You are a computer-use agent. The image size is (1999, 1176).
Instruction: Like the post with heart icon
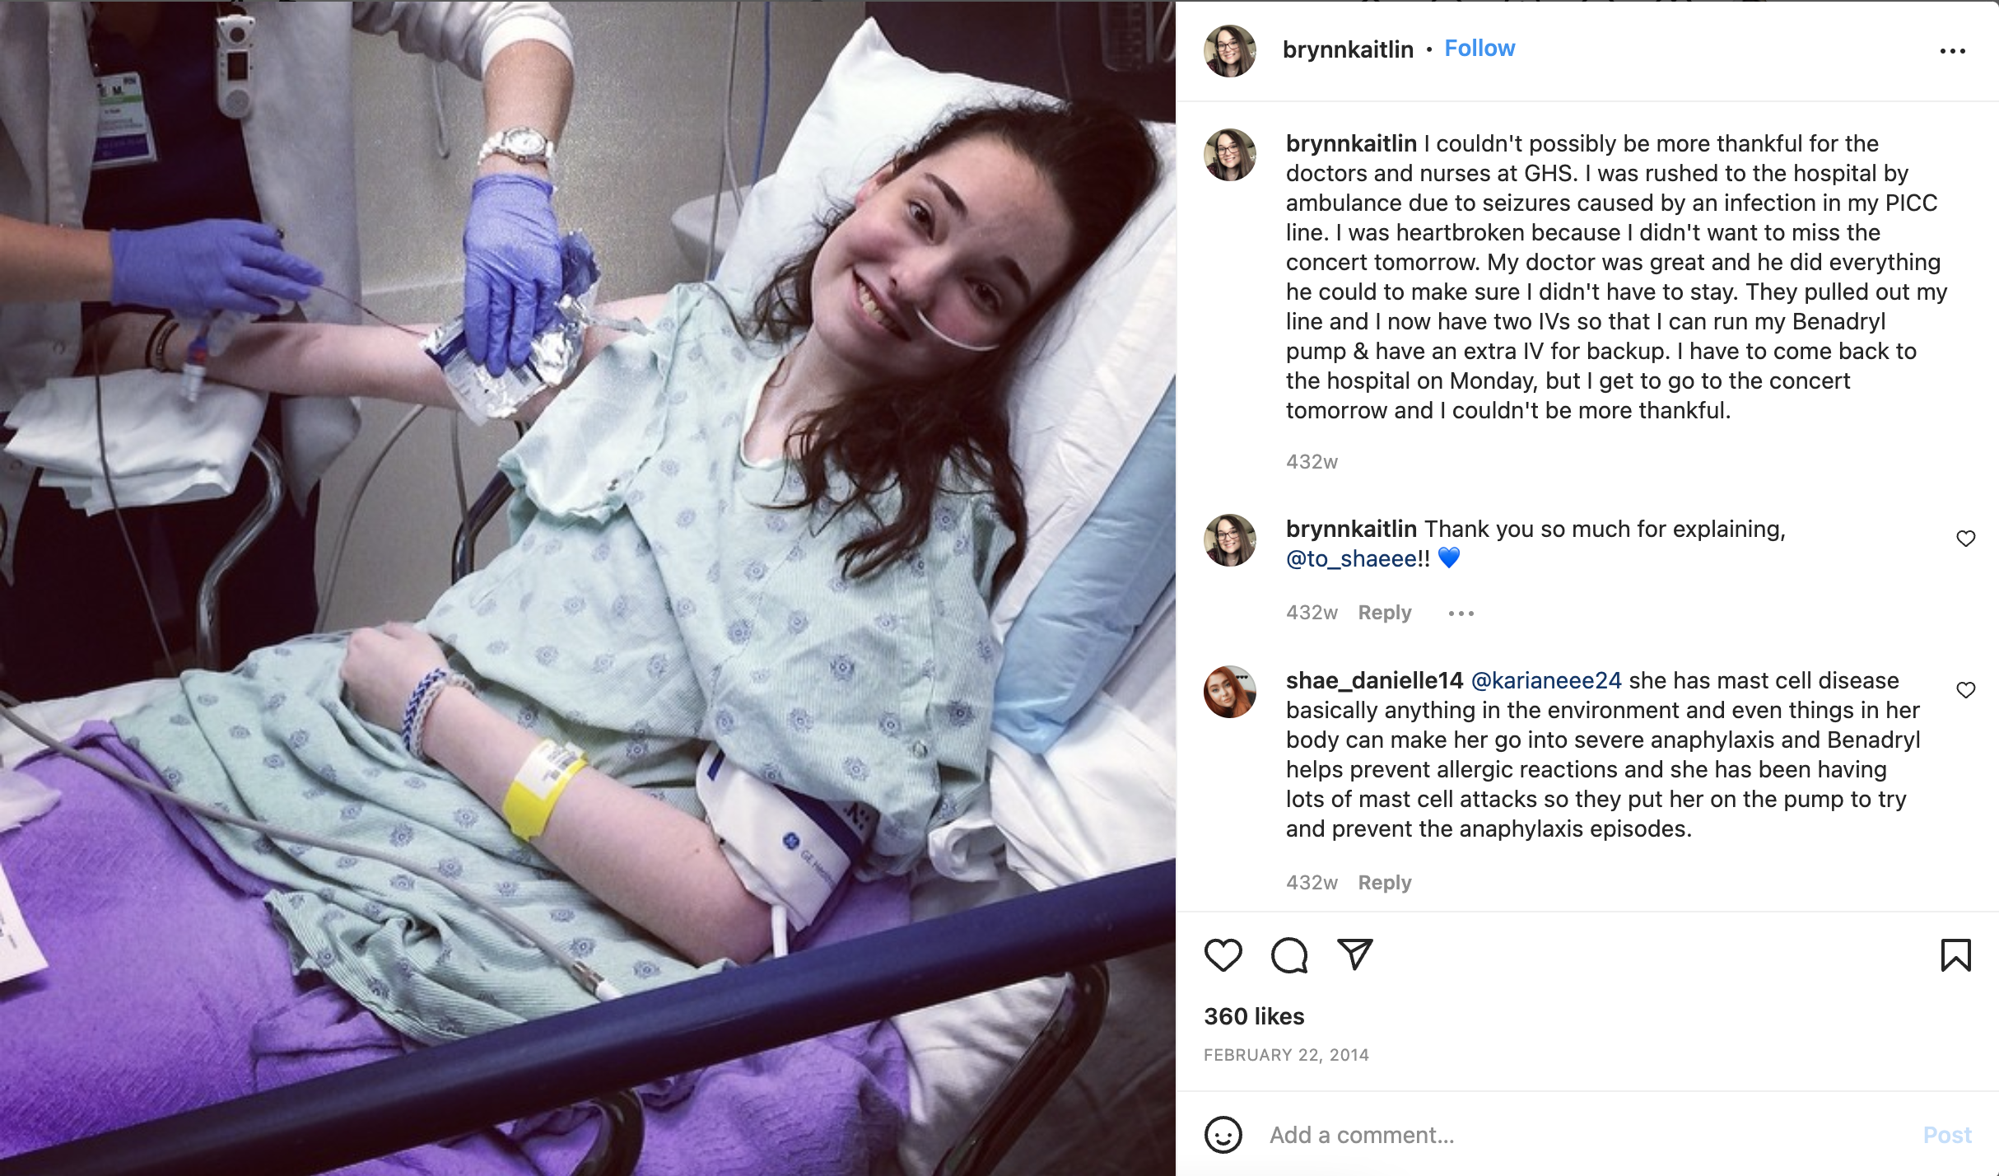[x=1223, y=955]
